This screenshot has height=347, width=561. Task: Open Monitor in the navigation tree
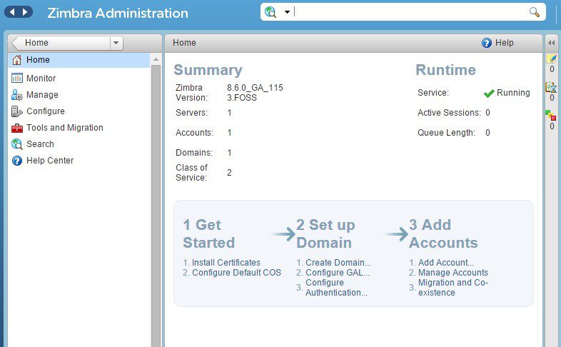[x=41, y=78]
